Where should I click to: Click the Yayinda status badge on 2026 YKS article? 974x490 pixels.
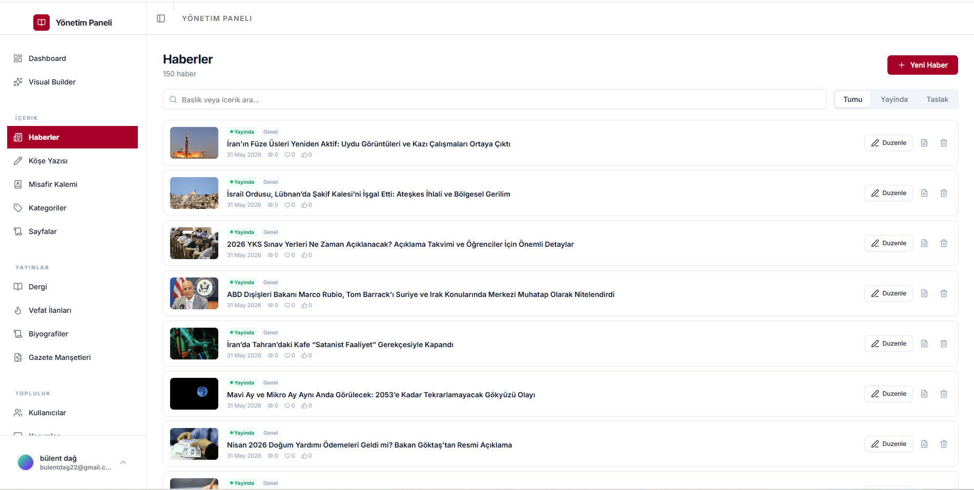tap(242, 232)
